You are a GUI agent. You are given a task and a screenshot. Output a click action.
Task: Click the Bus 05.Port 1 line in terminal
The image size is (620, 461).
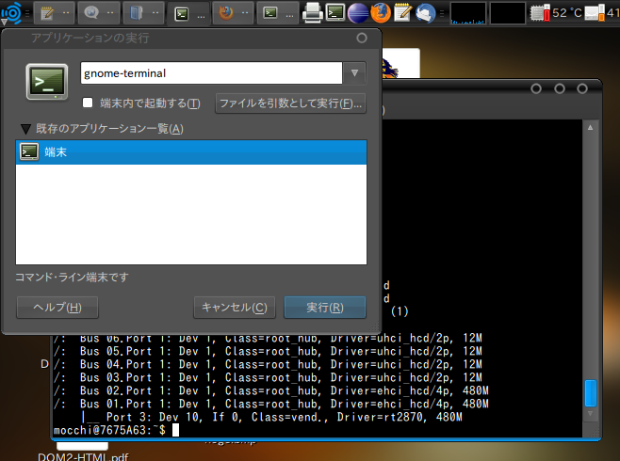pos(269,351)
